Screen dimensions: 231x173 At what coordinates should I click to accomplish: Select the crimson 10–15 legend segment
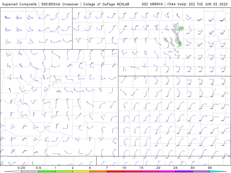(x=133, y=172)
